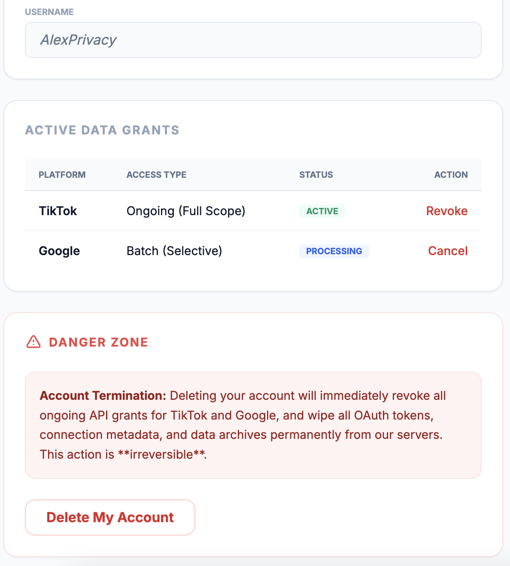Click the Delete My Account button
Viewport: 510px width, 566px height.
click(x=110, y=517)
